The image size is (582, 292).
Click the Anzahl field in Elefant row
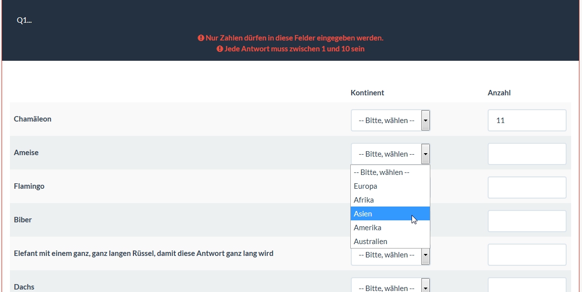click(527, 255)
